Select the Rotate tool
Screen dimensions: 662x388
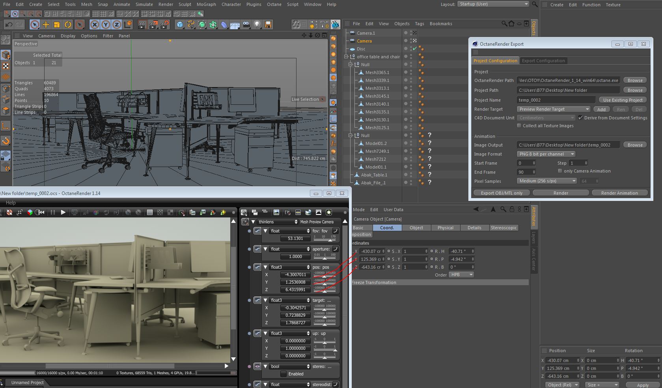coord(68,25)
